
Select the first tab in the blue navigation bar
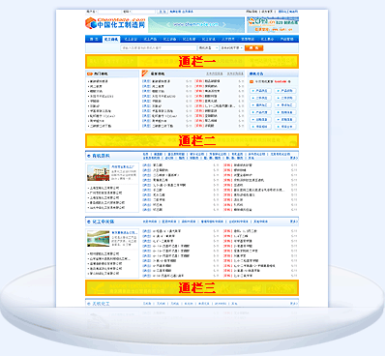tap(94, 40)
